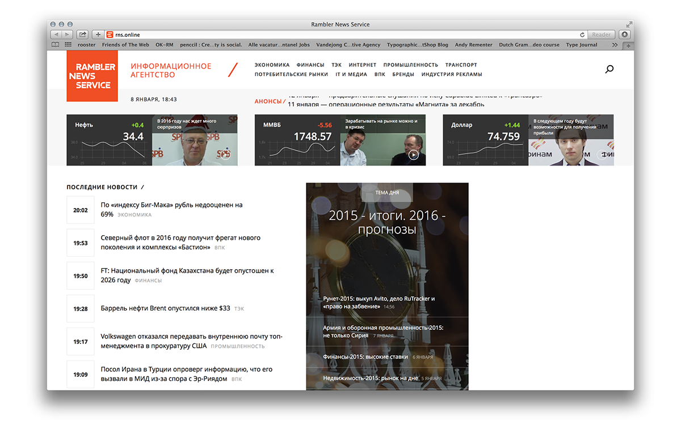Click the 19:28 timestamp box
This screenshot has width=681, height=425.
81,309
